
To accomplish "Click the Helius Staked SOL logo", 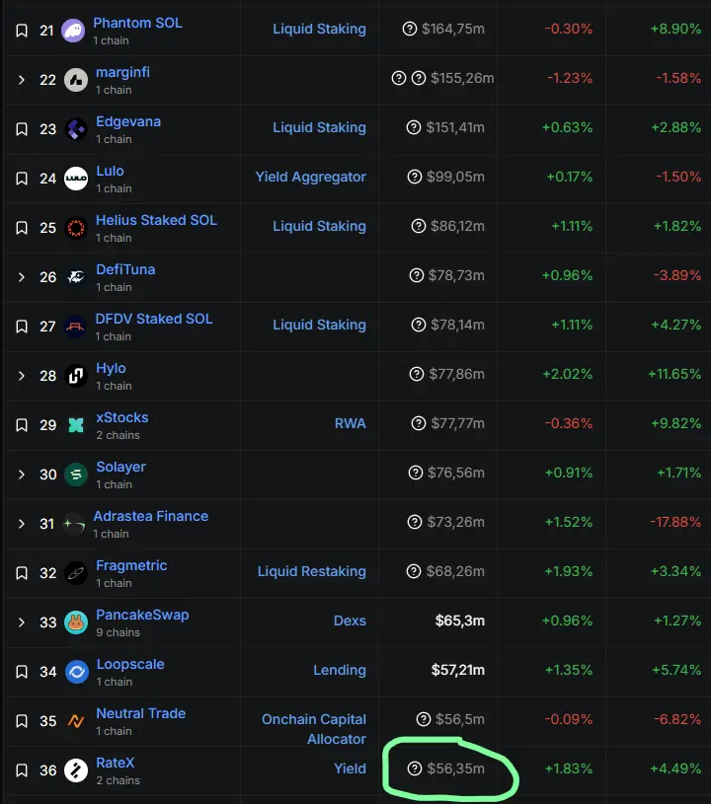I will tap(76, 228).
